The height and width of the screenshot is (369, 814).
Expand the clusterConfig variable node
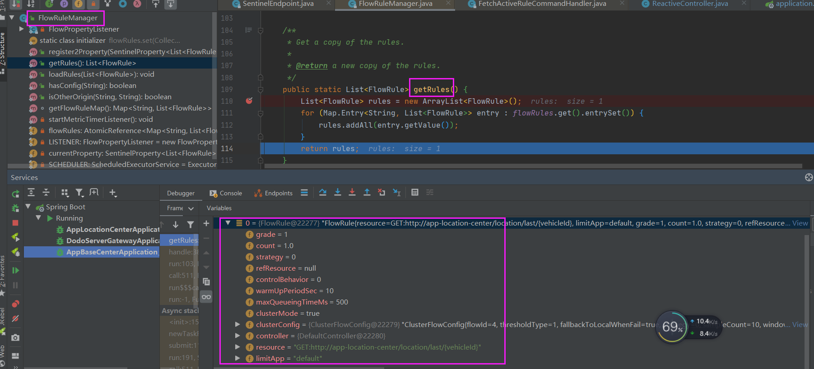coord(237,324)
